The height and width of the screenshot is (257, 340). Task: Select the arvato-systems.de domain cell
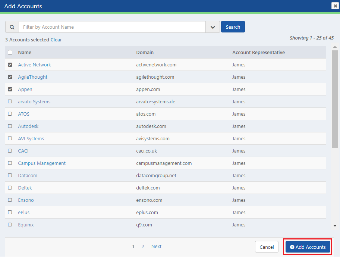click(x=156, y=102)
